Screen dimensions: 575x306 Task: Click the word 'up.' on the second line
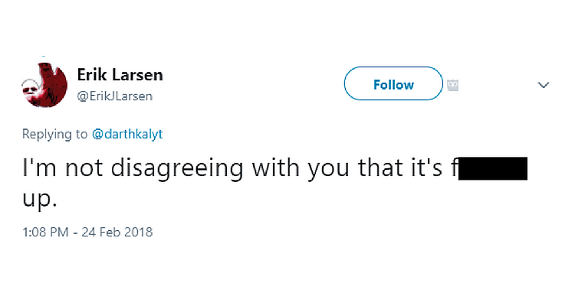[40, 200]
